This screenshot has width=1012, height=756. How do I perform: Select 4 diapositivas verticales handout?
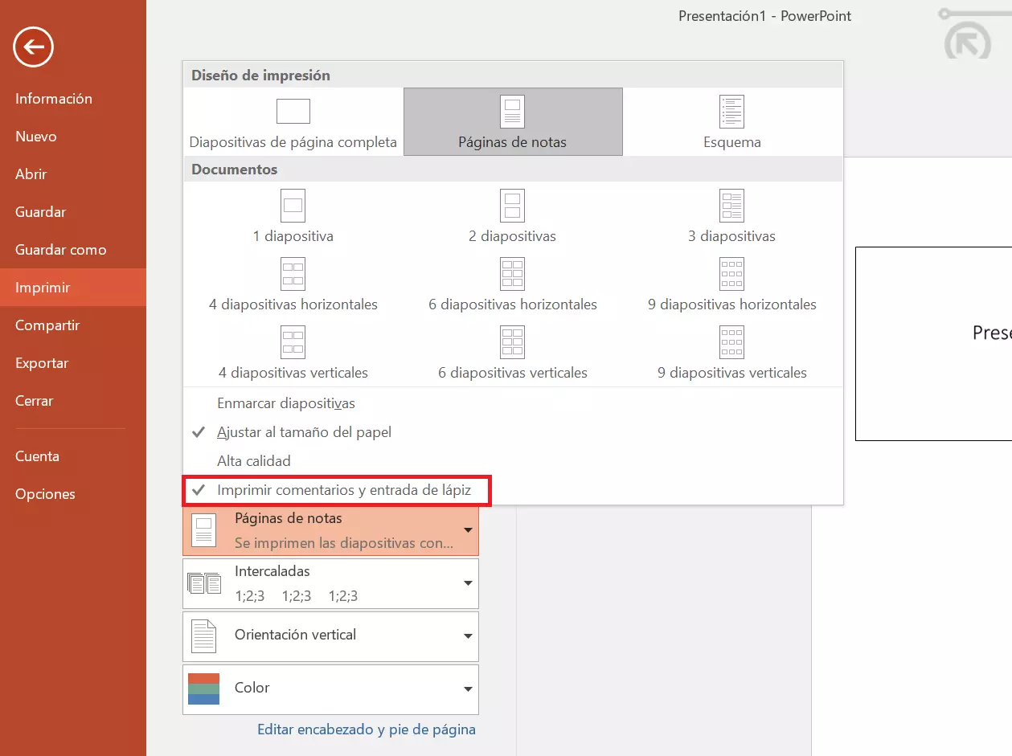(293, 352)
